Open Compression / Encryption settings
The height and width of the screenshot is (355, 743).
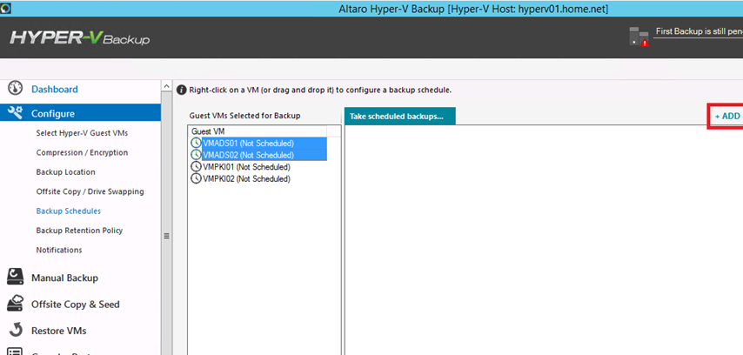[x=82, y=152]
